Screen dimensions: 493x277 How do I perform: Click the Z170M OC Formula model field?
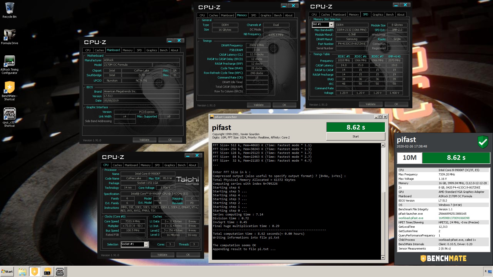(128, 65)
